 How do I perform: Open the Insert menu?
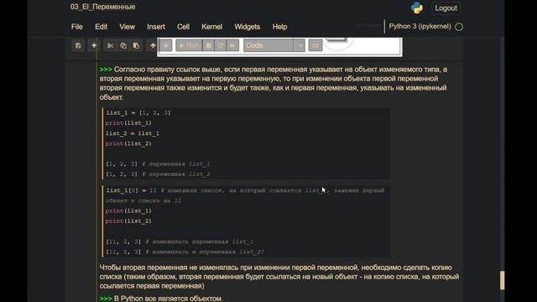tap(156, 27)
